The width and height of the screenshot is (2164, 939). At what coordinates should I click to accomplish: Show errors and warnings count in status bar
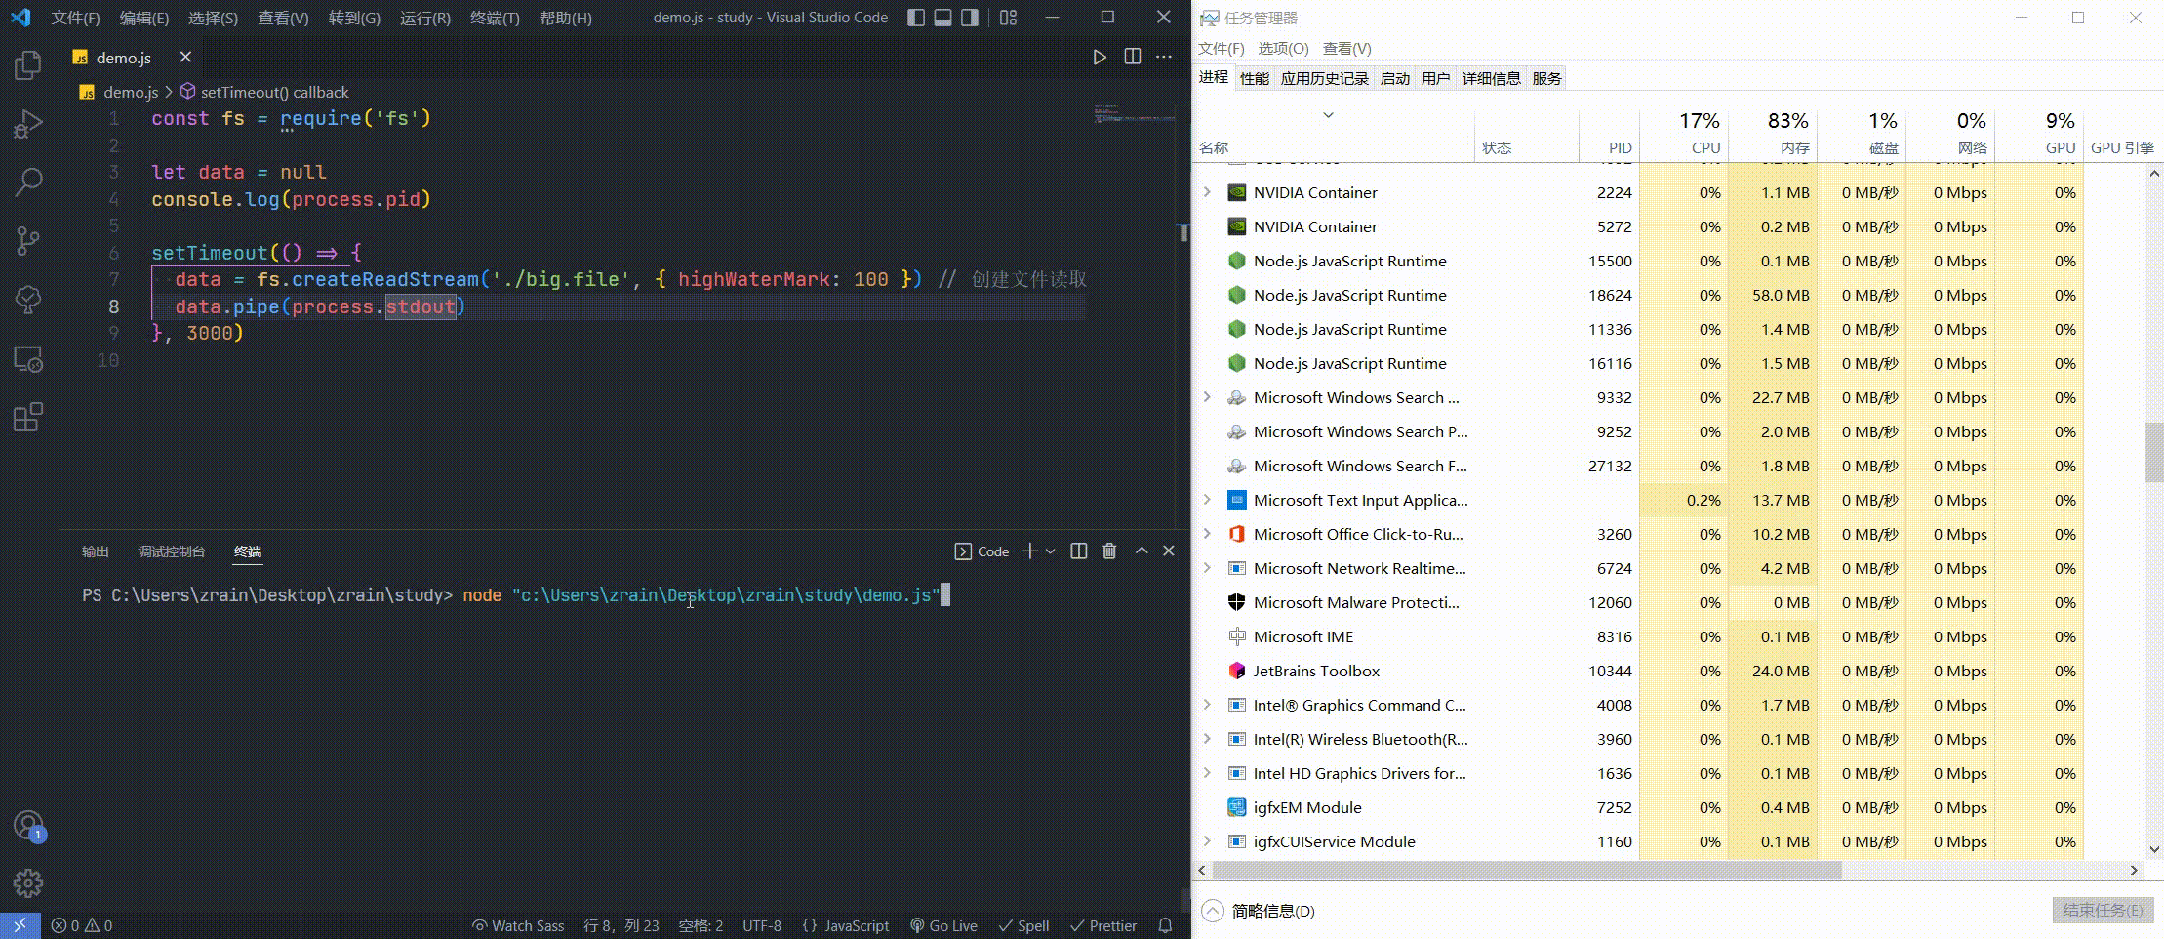[82, 925]
